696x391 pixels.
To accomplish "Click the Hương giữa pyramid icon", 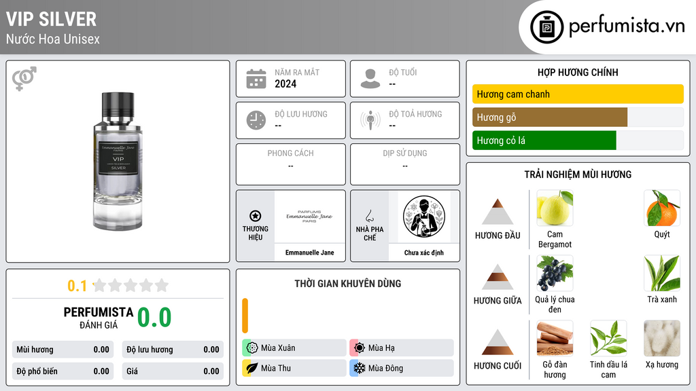I will tap(498, 277).
